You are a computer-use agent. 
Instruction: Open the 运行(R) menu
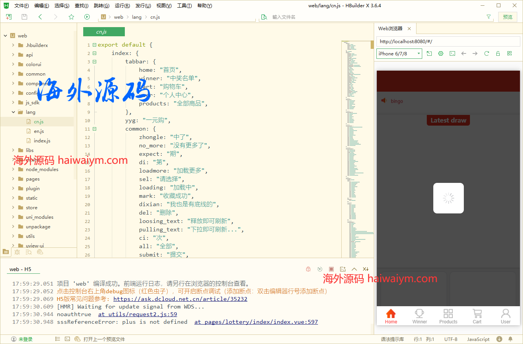pyautogui.click(x=122, y=5)
